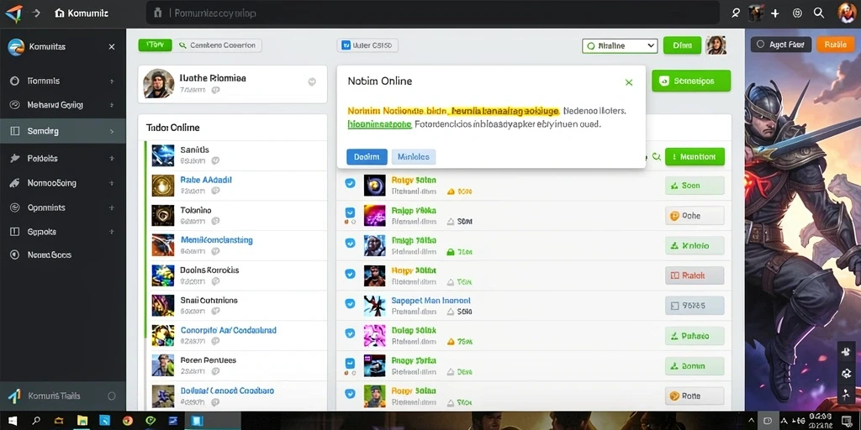Expand the Somdrig sidebar chevron
Image resolution: width=861 pixels, height=430 pixels.
point(112,132)
